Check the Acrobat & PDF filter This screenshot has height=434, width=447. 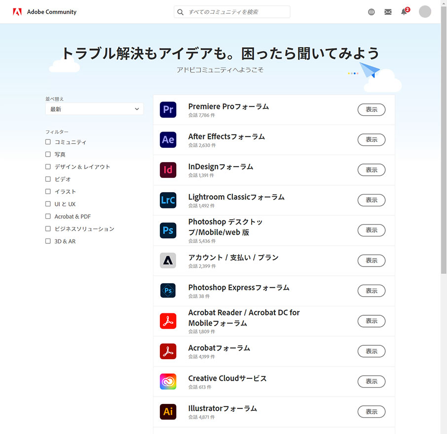click(x=48, y=216)
